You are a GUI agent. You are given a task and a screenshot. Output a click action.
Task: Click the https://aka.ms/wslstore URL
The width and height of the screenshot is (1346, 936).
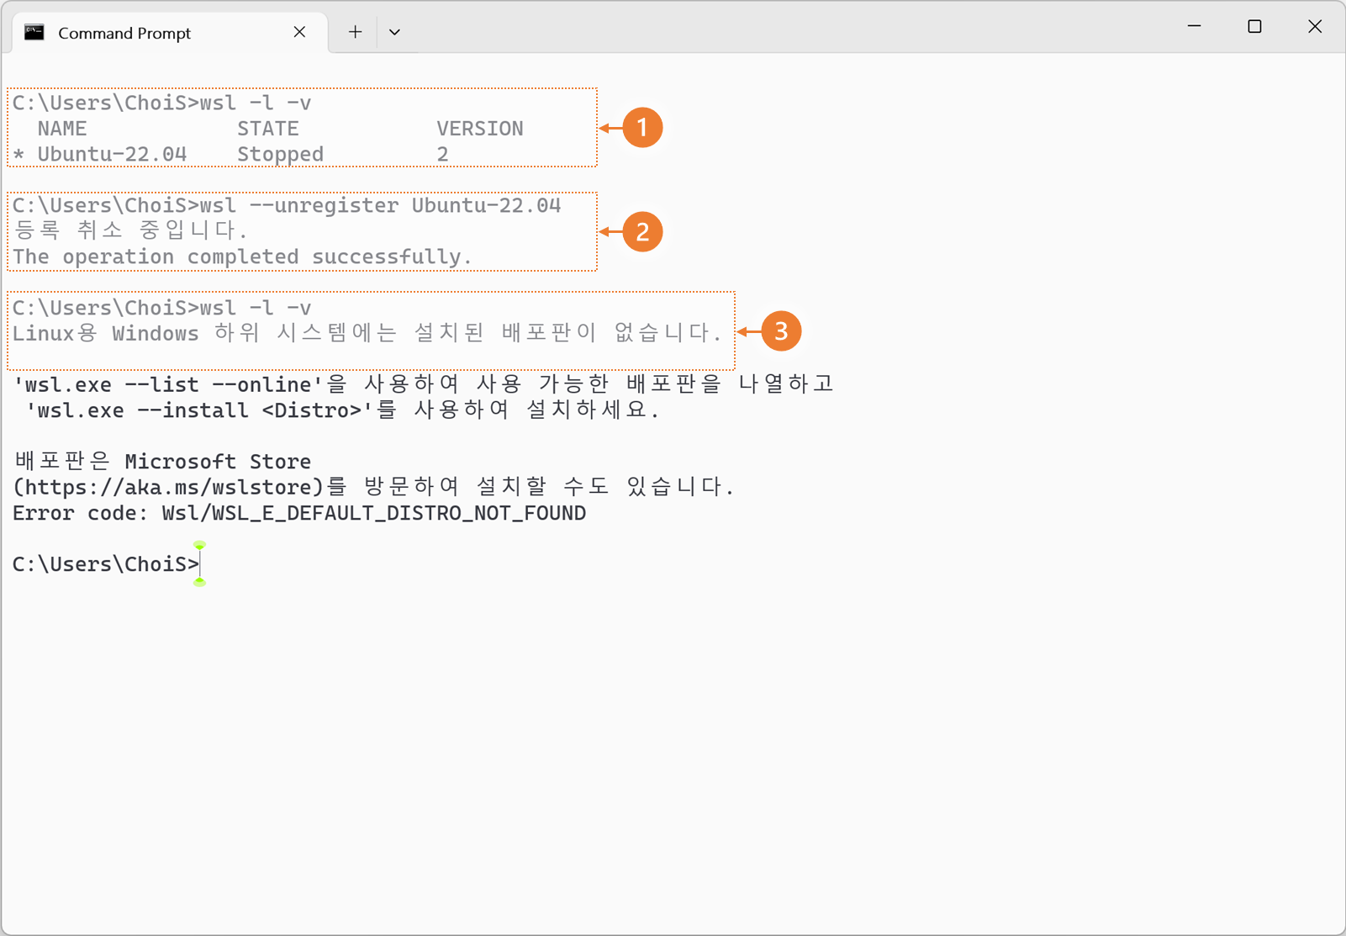click(168, 487)
